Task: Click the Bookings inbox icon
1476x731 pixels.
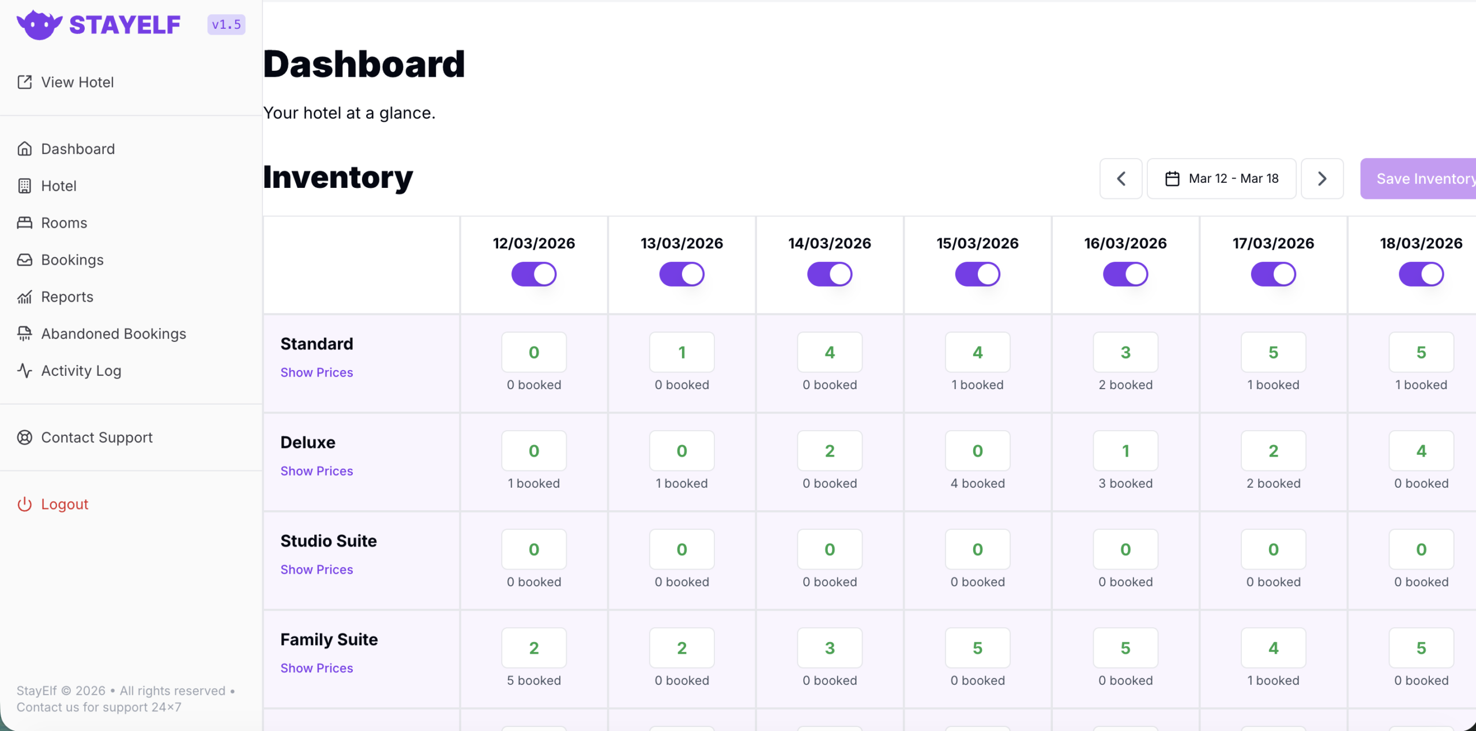Action: pyautogui.click(x=25, y=260)
